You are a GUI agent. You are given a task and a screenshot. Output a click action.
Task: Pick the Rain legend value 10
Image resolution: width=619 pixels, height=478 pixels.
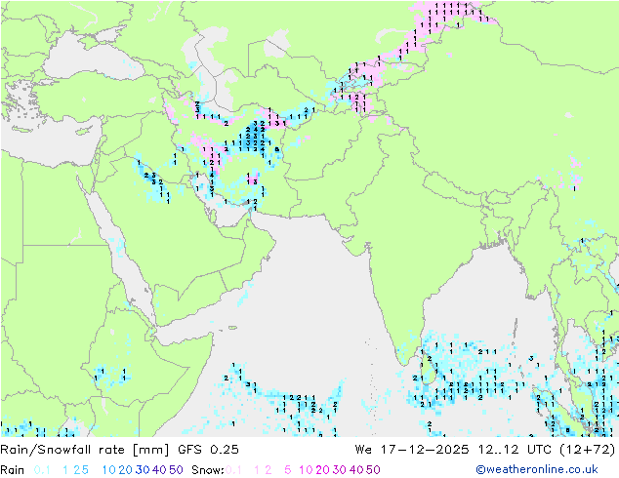(109, 470)
